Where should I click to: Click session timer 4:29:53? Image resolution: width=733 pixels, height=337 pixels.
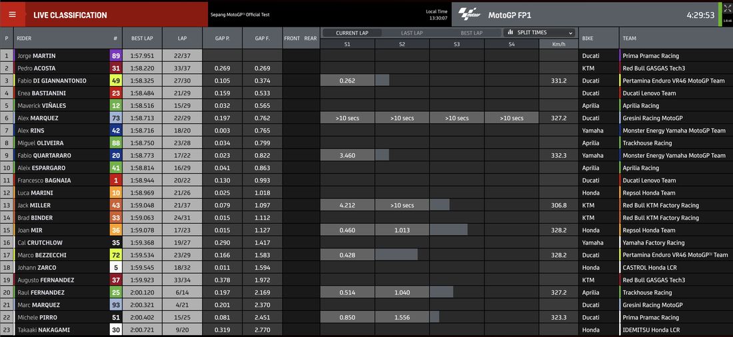[700, 15]
